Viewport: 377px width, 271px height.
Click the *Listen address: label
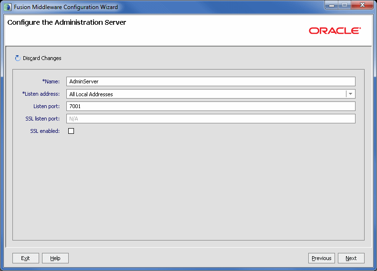[41, 94]
